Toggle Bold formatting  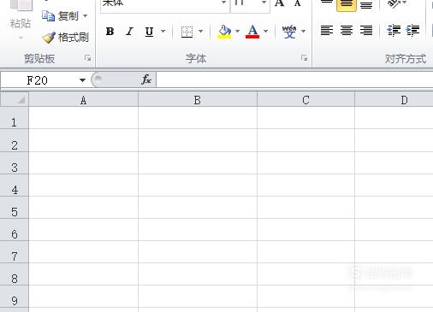coord(110,31)
